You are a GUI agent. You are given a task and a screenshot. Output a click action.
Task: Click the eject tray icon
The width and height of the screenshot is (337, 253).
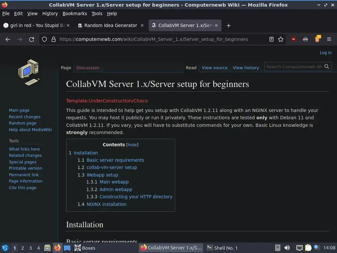click(278, 248)
